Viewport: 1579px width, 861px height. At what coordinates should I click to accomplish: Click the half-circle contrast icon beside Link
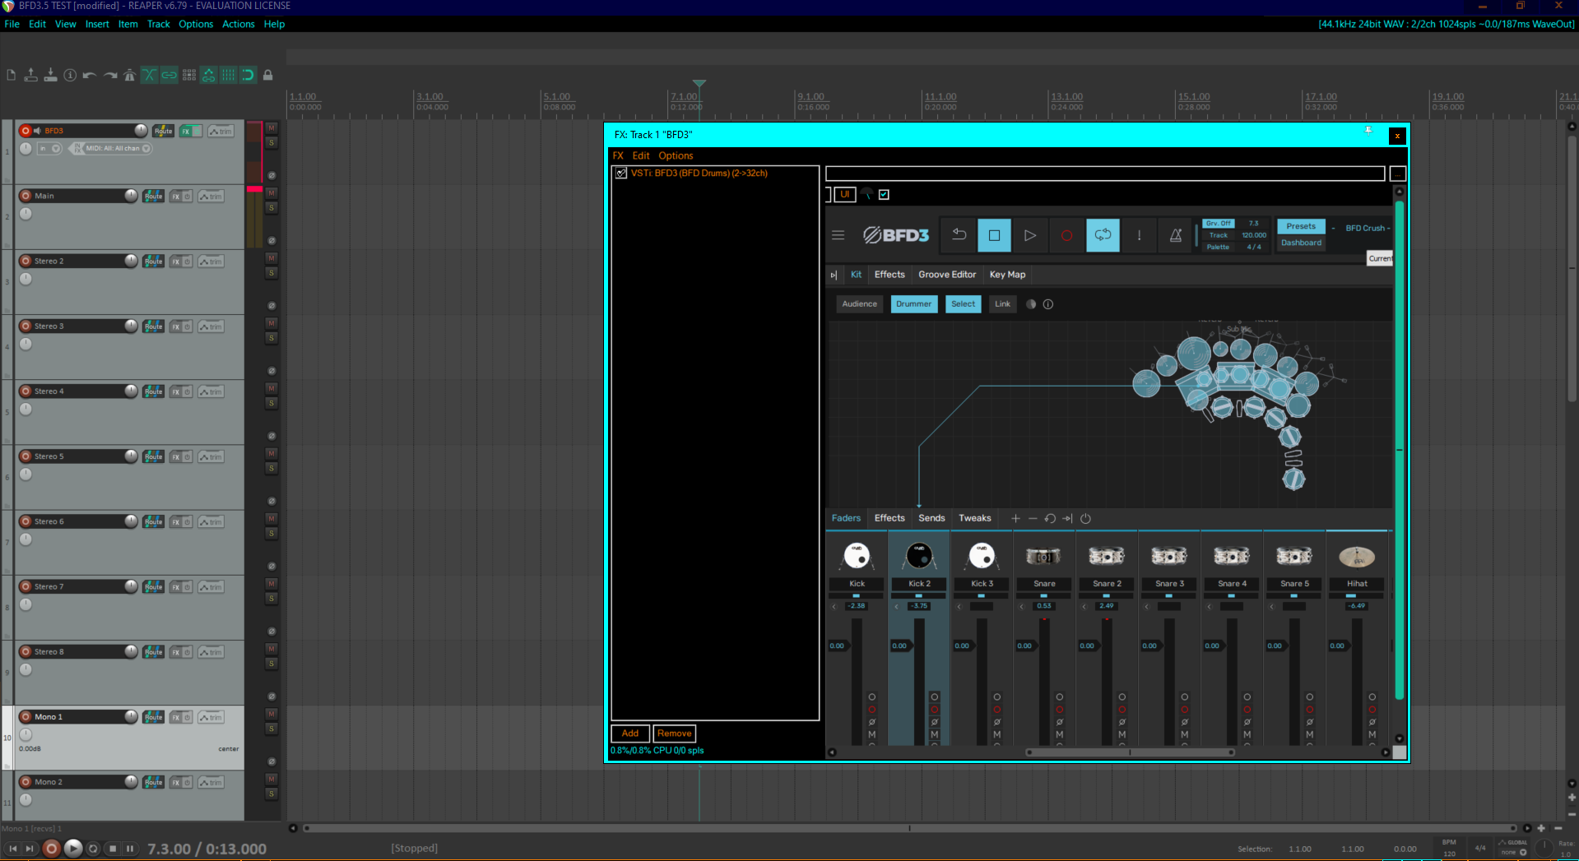(1031, 304)
